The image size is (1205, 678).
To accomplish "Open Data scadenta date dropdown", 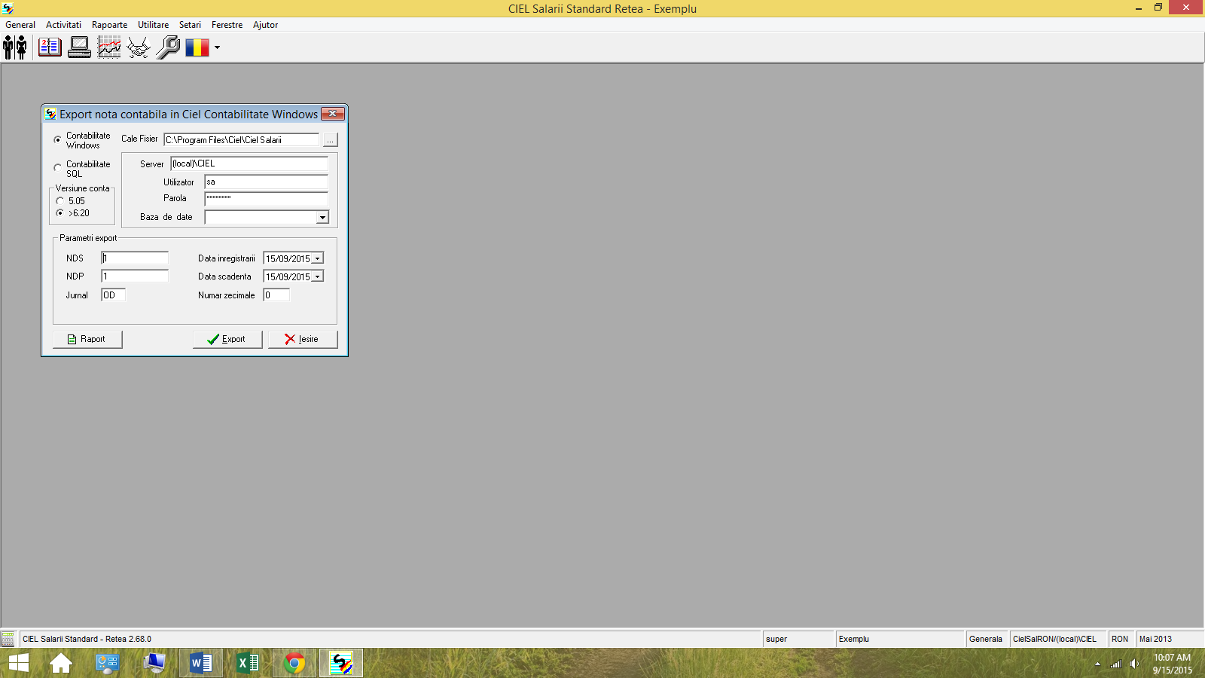I will [318, 276].
